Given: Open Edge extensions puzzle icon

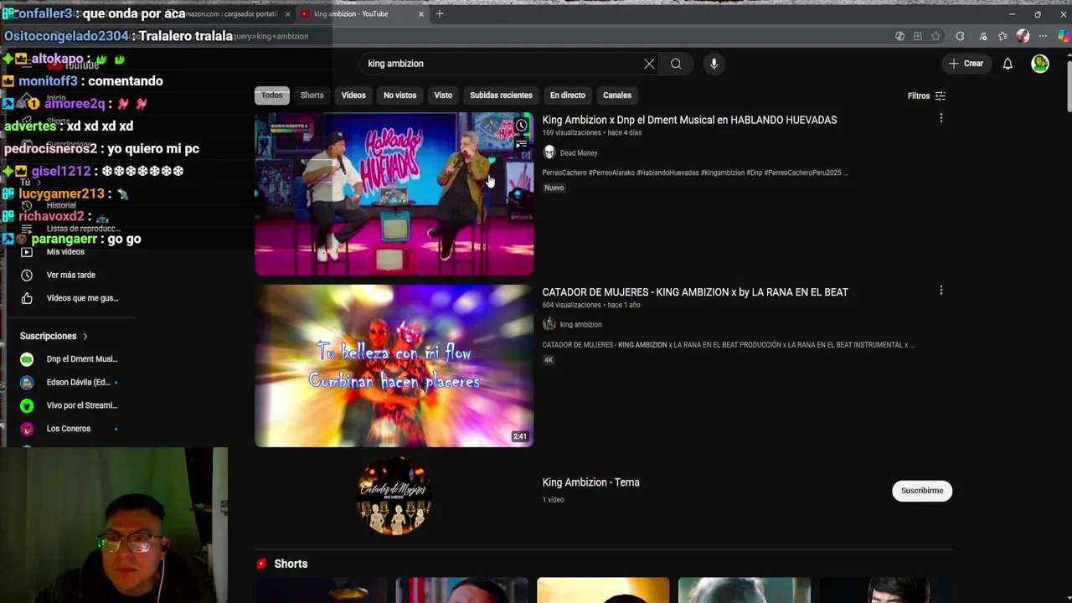Looking at the screenshot, I should (x=960, y=36).
